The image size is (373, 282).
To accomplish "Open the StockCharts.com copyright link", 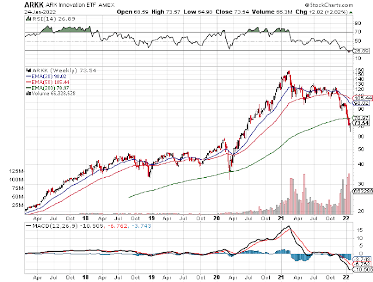I will pos(329,5).
